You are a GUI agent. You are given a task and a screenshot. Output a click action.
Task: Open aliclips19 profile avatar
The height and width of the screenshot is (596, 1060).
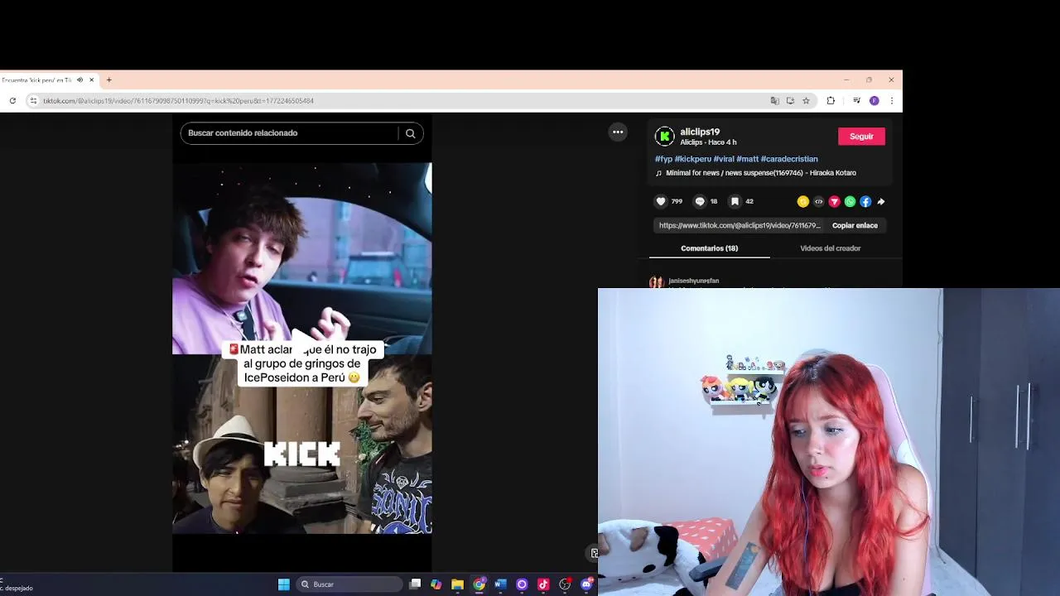coord(664,137)
